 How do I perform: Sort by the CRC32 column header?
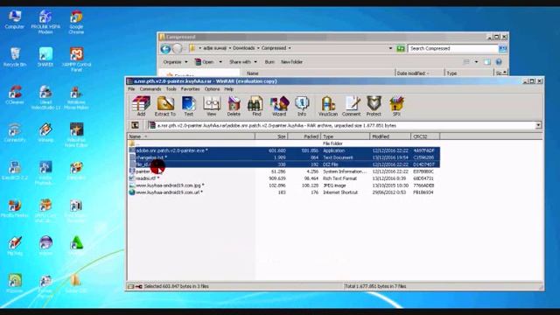coord(425,136)
